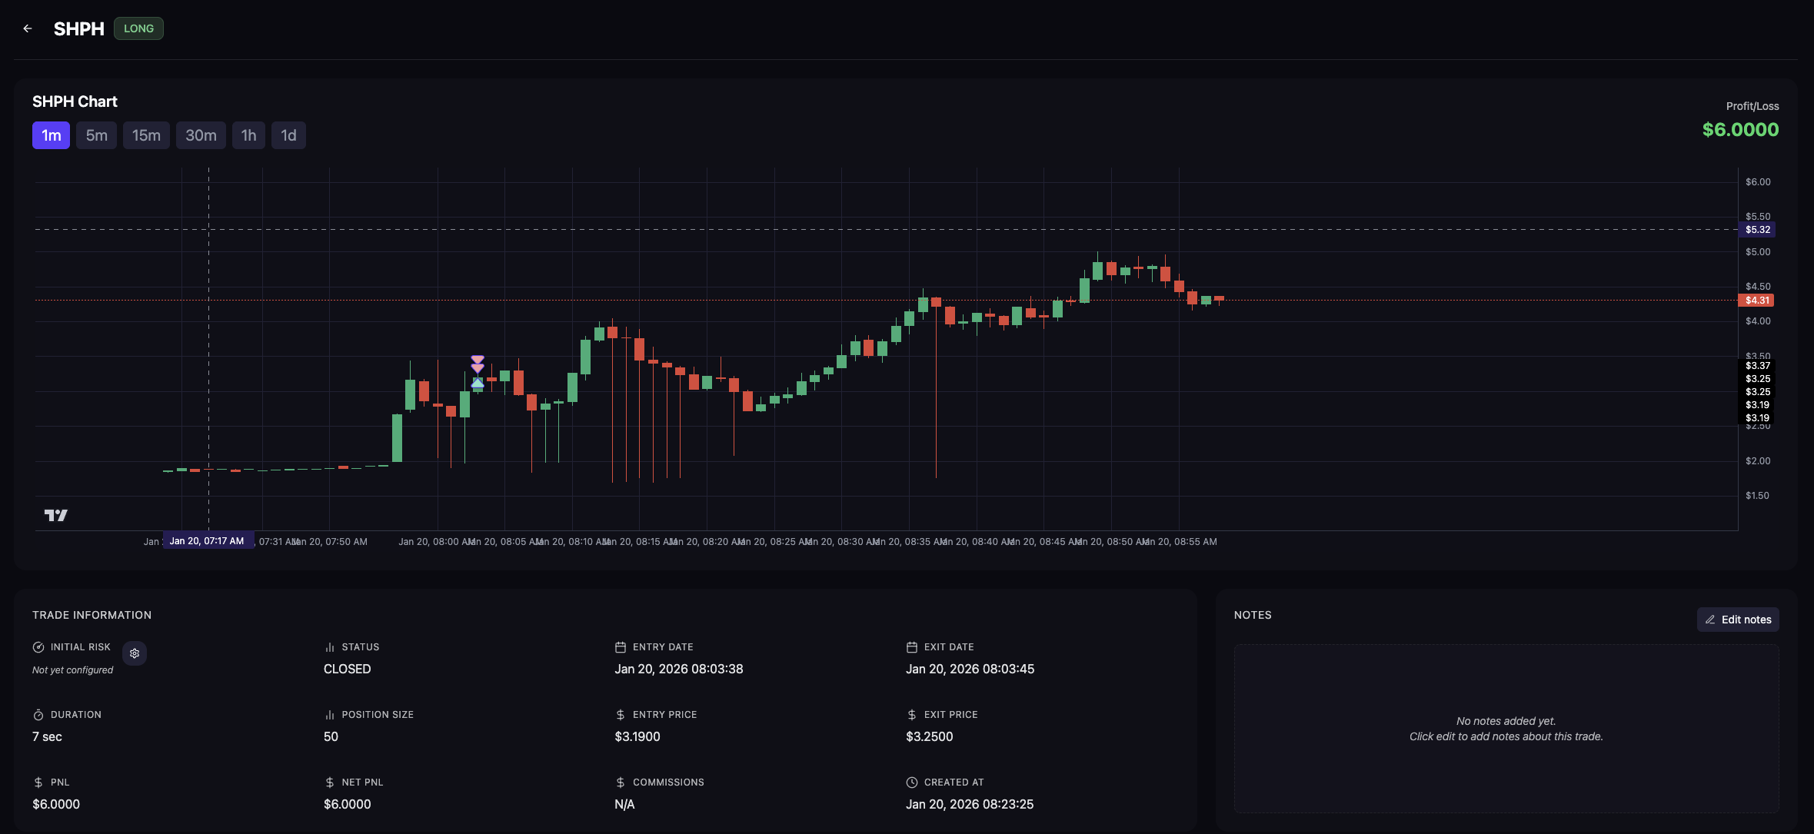Switch chart to 15m timeframe
This screenshot has height=834, width=1814.
tap(146, 135)
